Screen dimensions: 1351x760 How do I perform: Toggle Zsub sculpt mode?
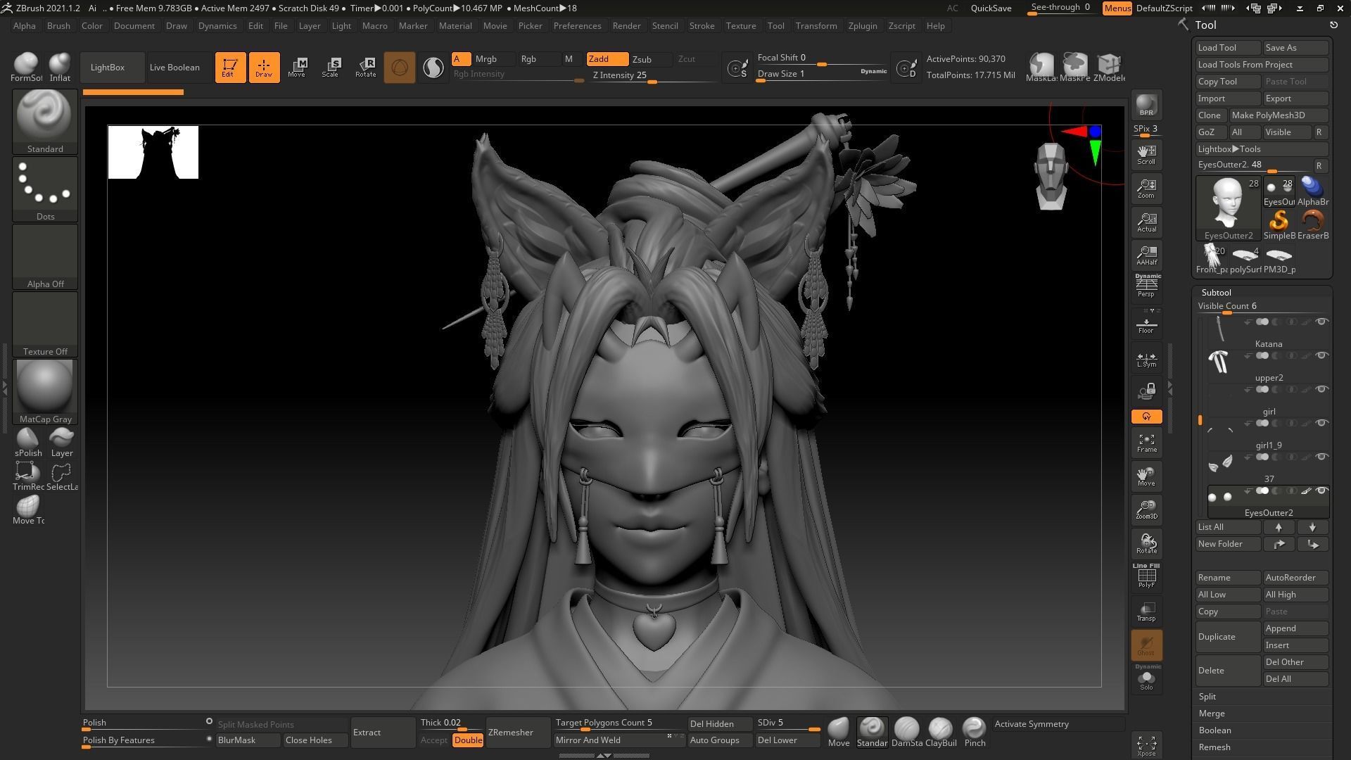(x=651, y=59)
